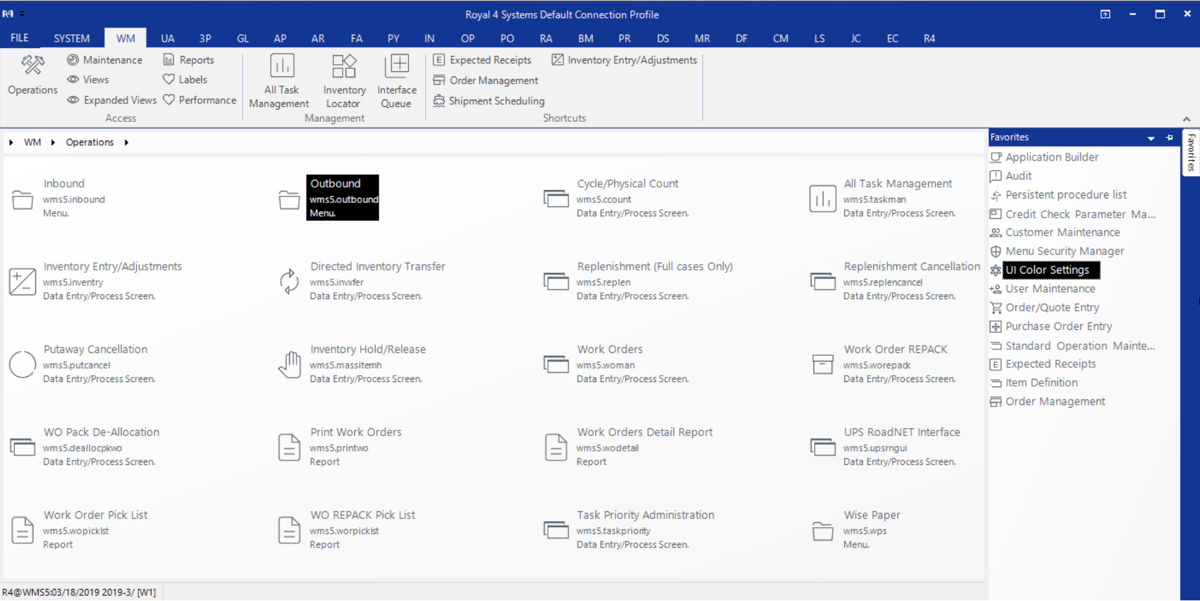The height and width of the screenshot is (601, 1200).
Task: Open ribbon display options button in title bar
Action: tap(1105, 14)
